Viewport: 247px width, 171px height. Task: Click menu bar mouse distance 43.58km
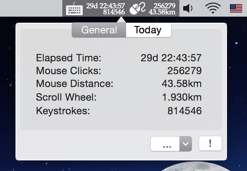tap(162, 12)
